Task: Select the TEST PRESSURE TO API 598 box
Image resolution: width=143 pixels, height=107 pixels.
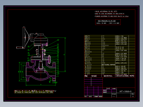Action: [108, 22]
